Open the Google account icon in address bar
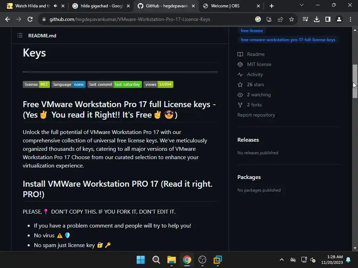 click(x=258, y=20)
